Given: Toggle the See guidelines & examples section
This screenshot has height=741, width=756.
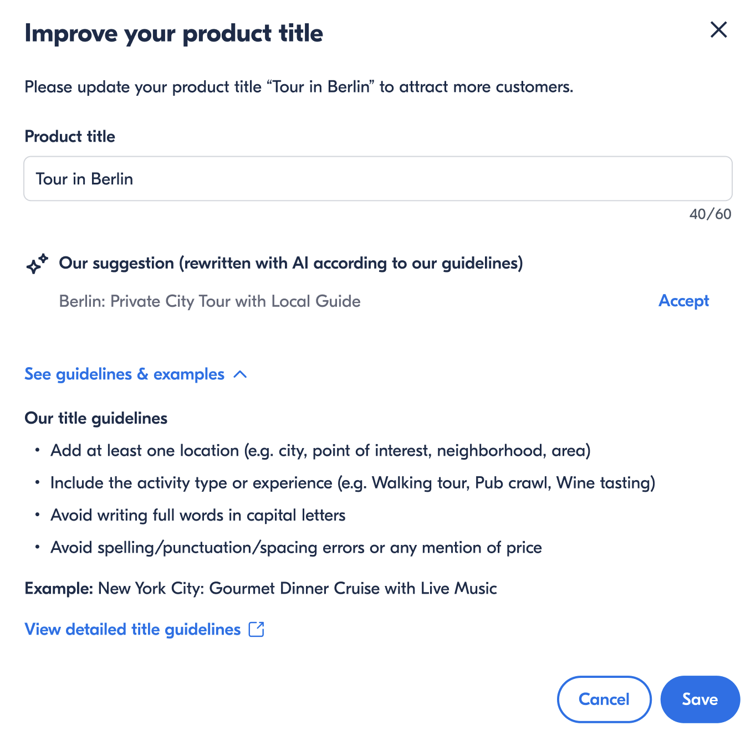Looking at the screenshot, I should (x=125, y=374).
